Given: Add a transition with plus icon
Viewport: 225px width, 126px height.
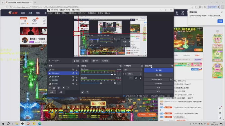Looking at the screenshot, I should (131, 78).
